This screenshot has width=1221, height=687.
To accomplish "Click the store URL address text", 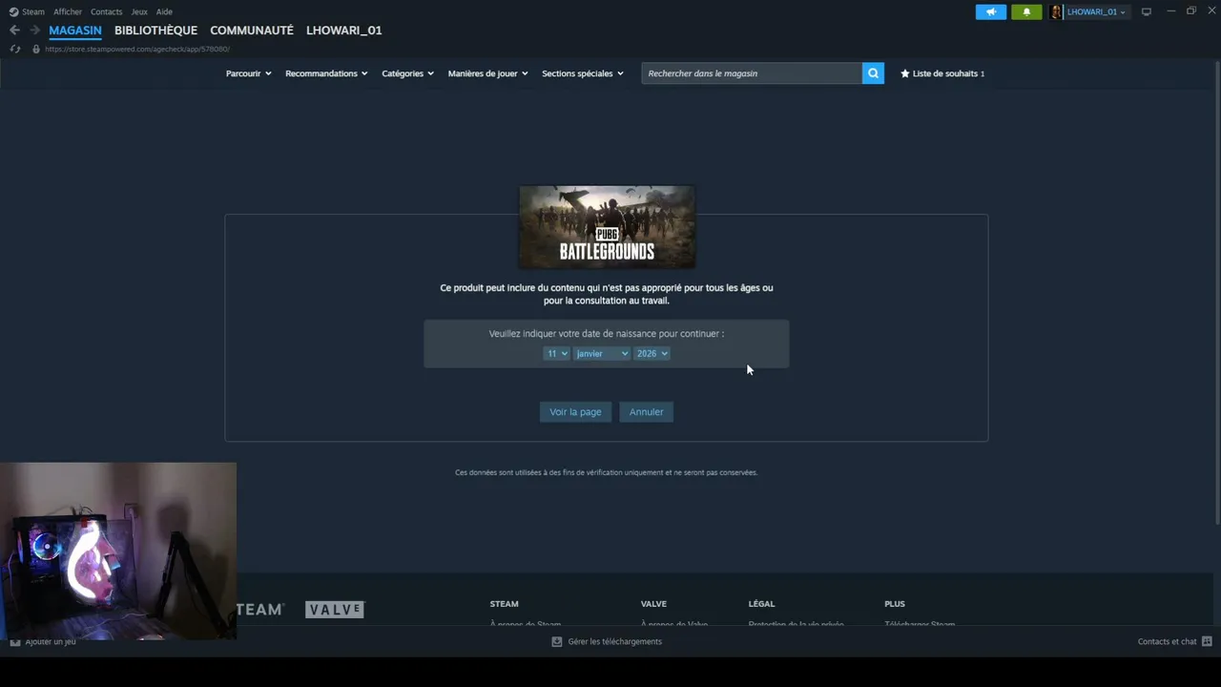I will [x=137, y=49].
